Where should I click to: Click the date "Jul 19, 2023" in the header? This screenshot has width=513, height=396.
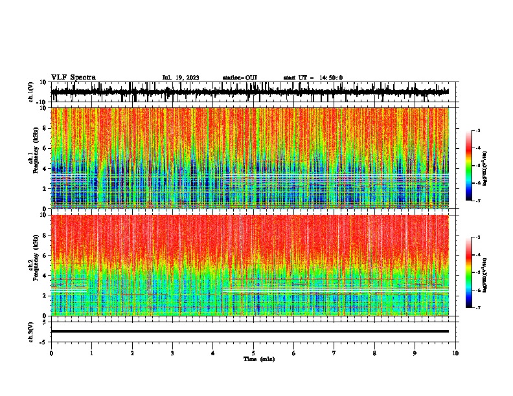point(181,78)
